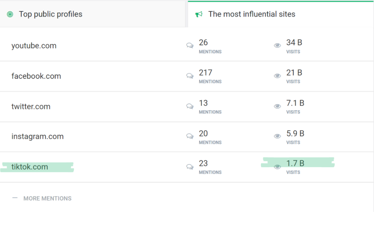The width and height of the screenshot is (374, 248).
Task: Click the megaphone icon on influential sites tab
Action: pos(199,14)
